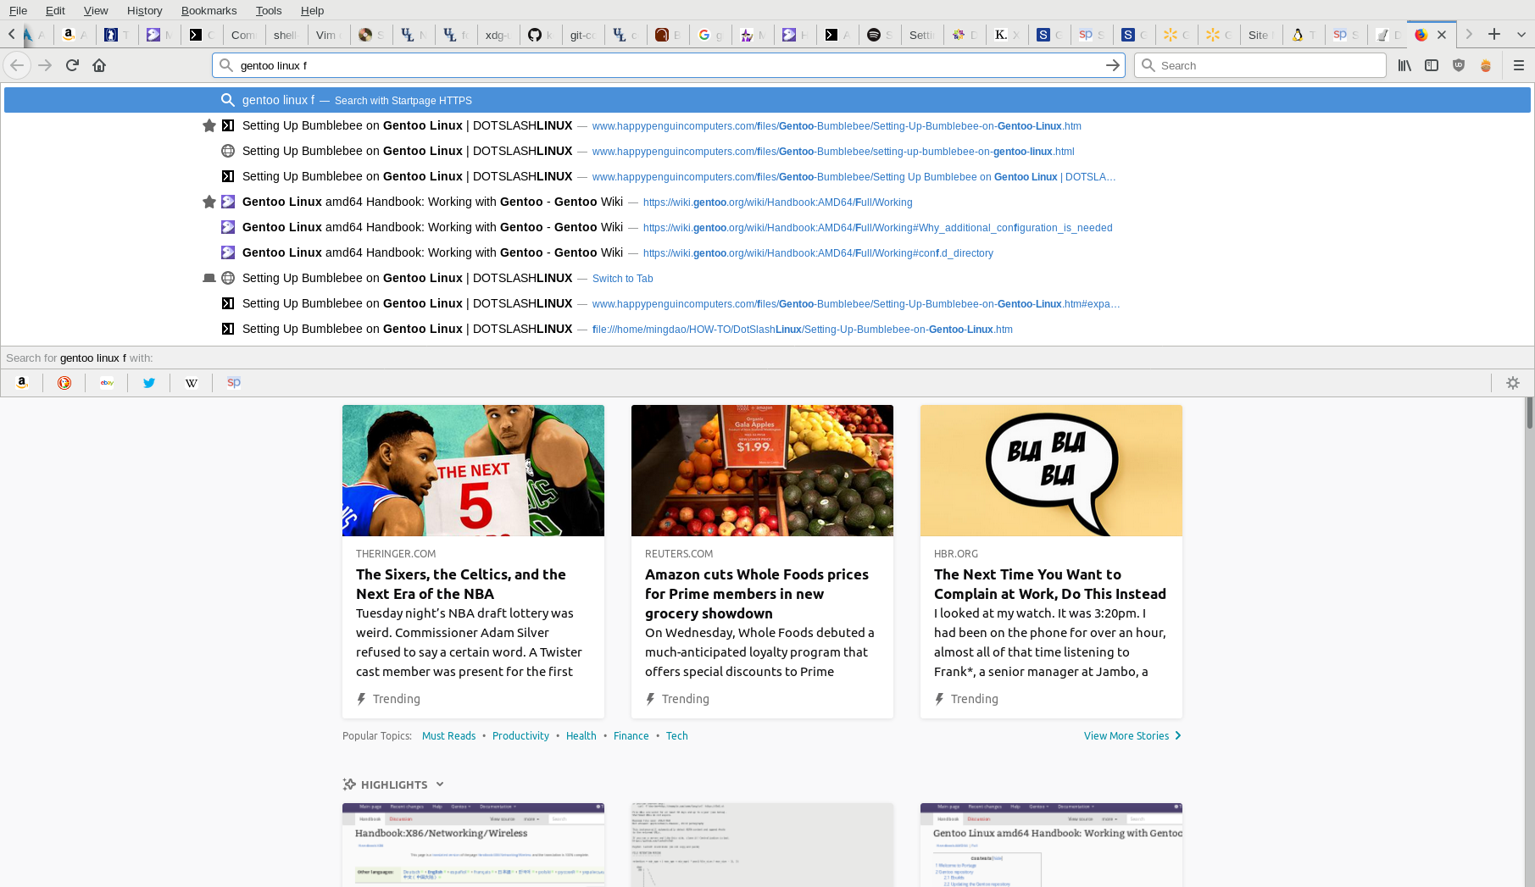Open the Sixers and Celtics NBA story

473,561
